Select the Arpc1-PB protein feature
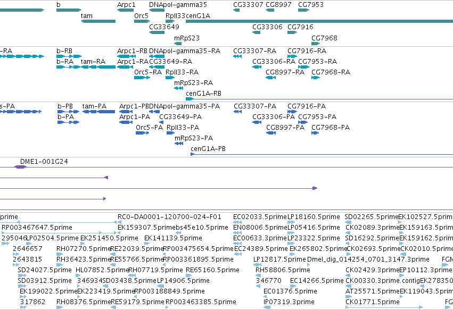Screen dimensions: 453x310 126,112
